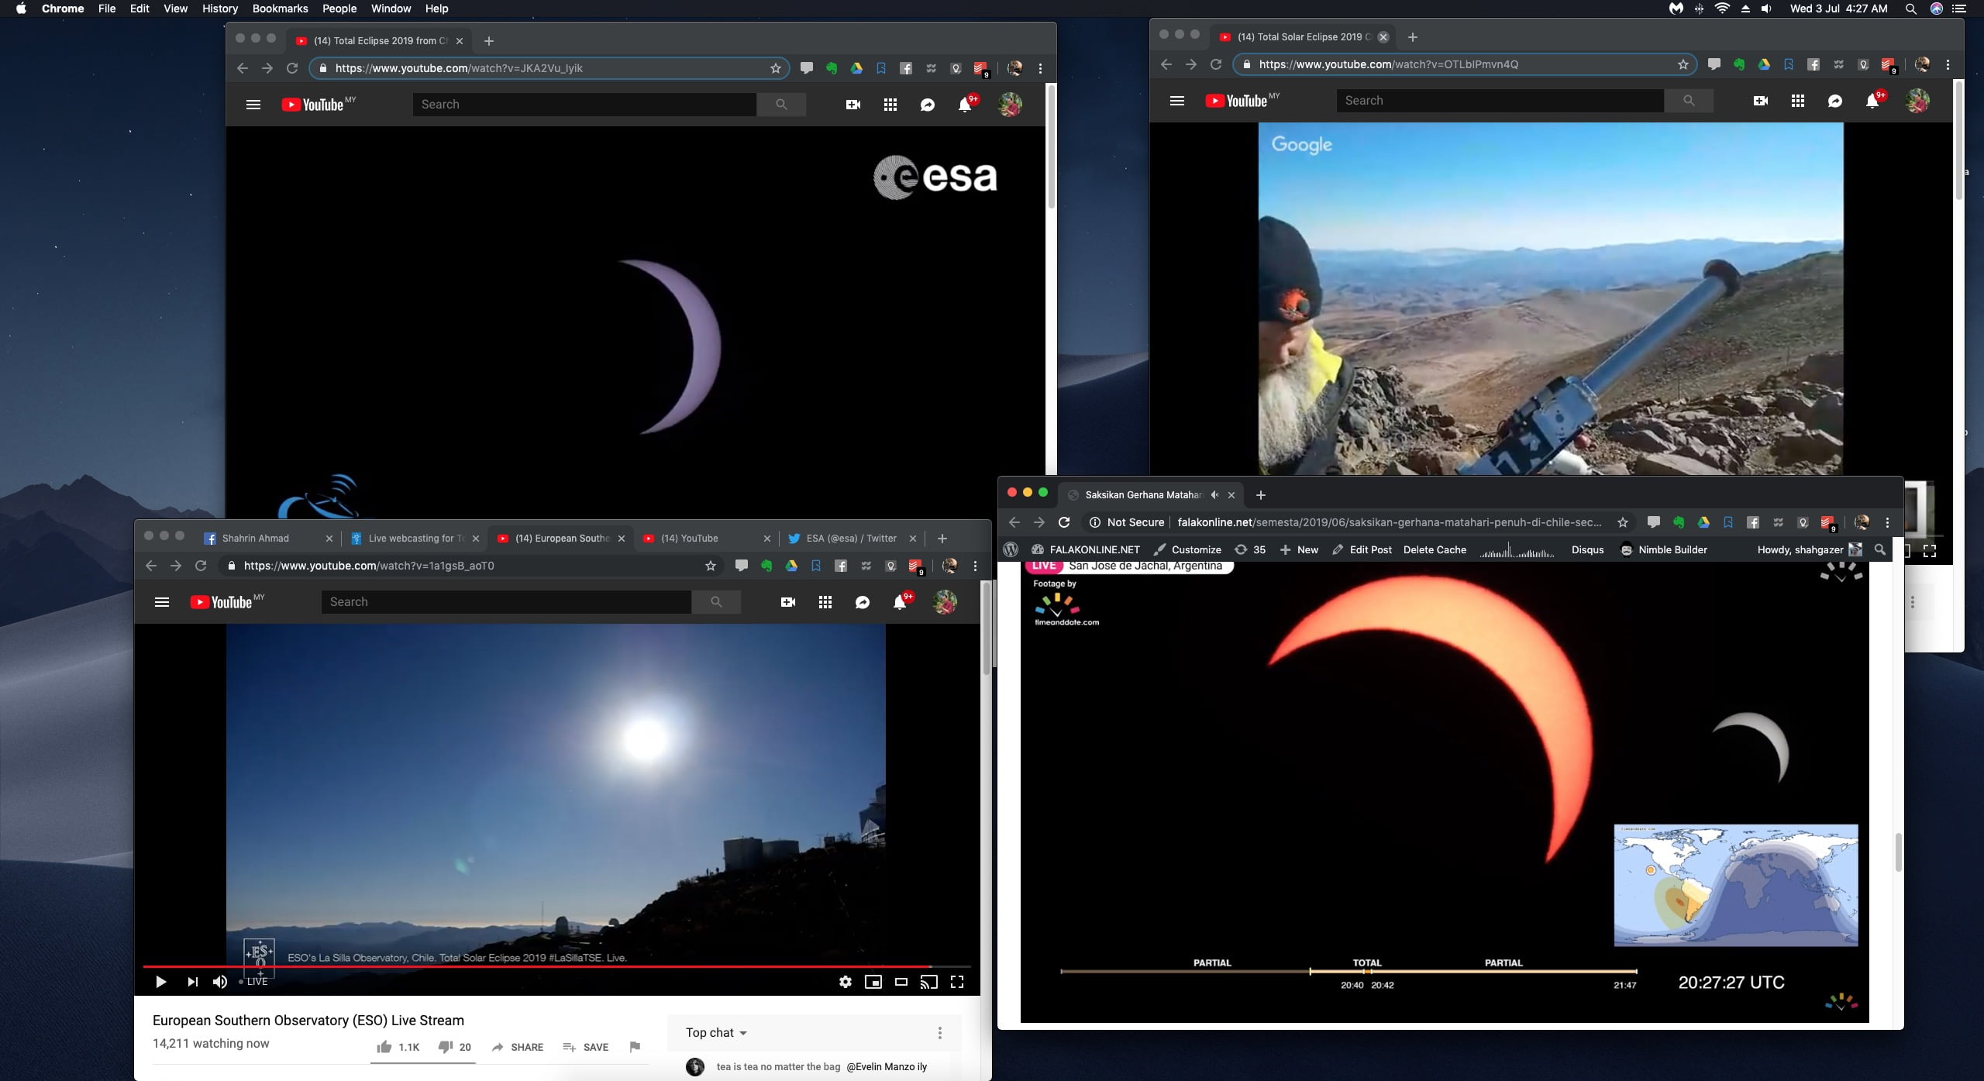1984x1081 pixels.
Task: Open ESO player settings gear
Action: pos(846,982)
